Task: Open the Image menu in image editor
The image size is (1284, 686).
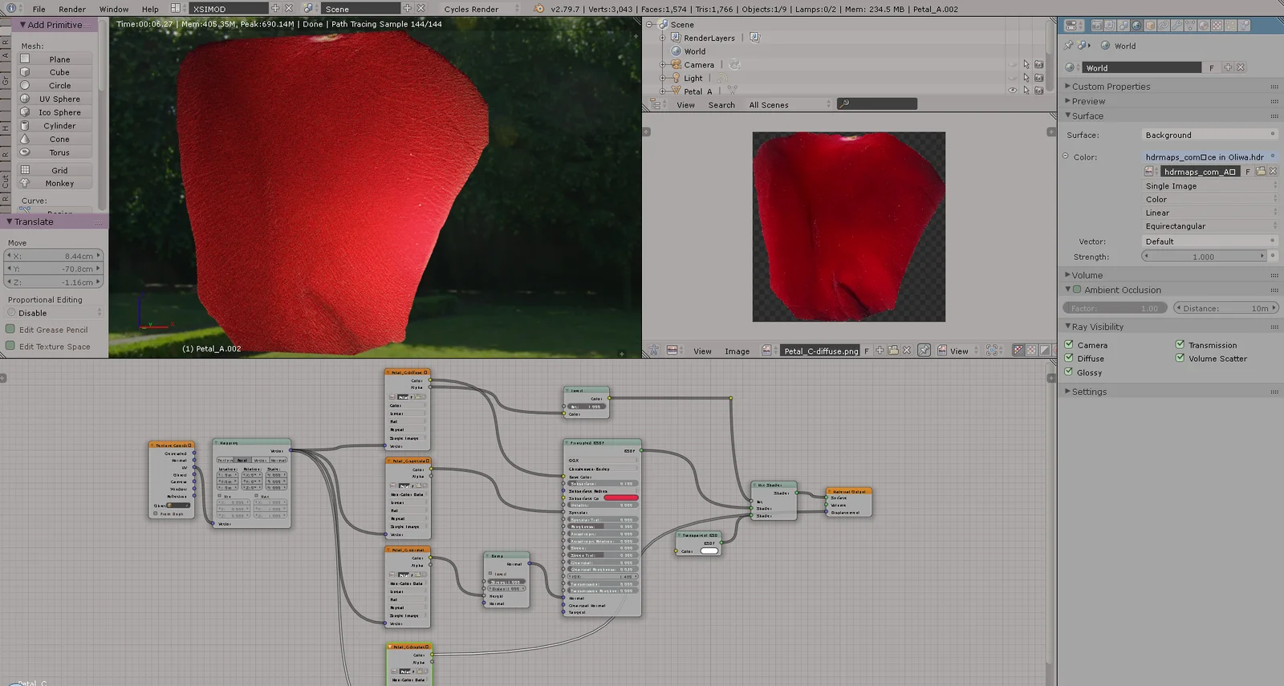Action: click(x=737, y=351)
